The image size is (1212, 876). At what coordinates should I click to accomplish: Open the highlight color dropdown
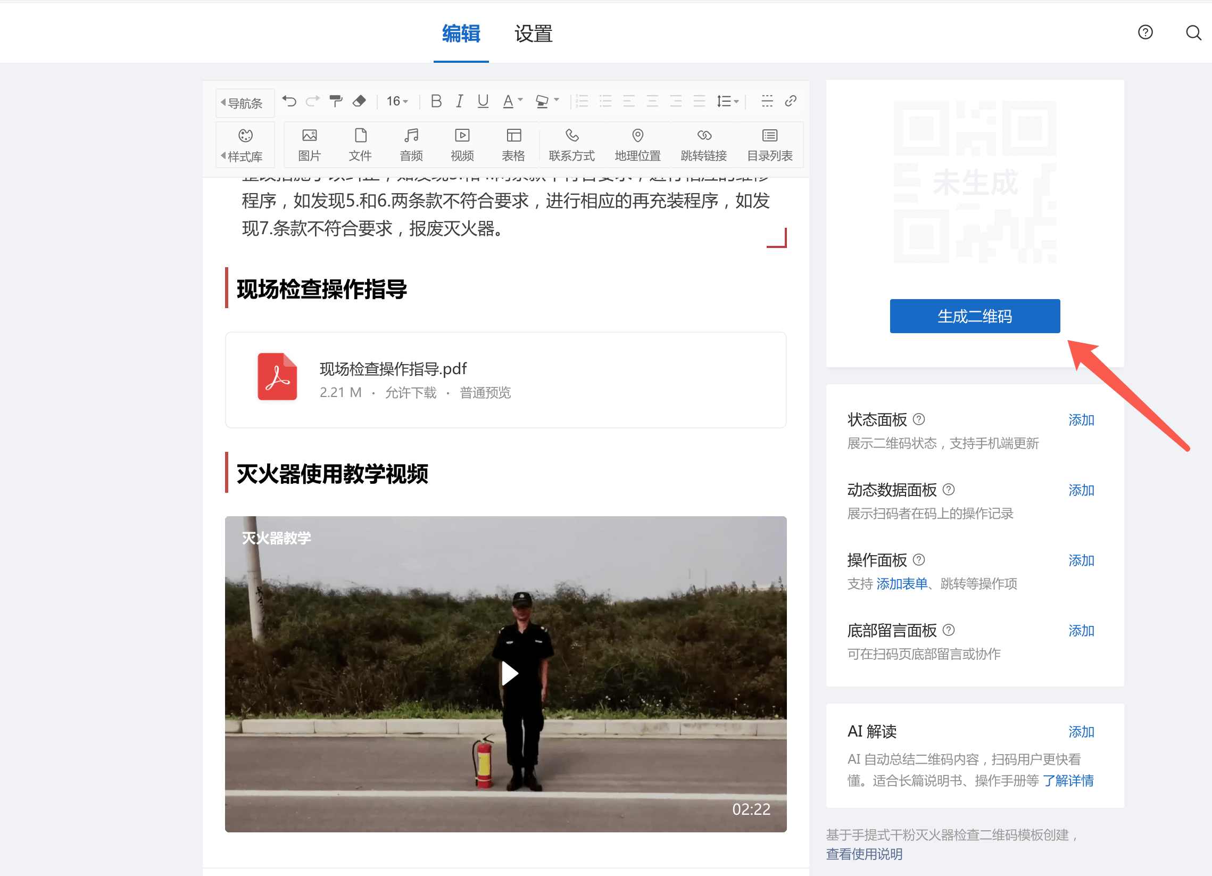pos(547,101)
